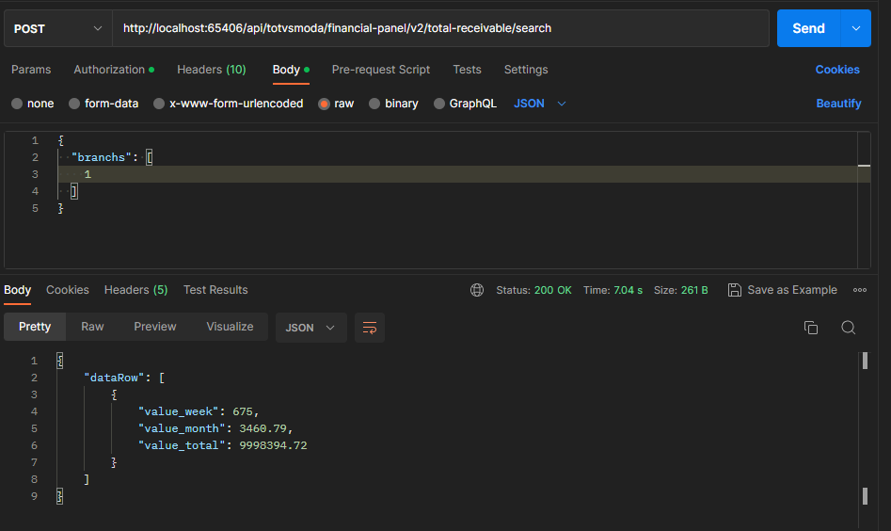The width and height of the screenshot is (891, 531).
Task: Select the raw body radio option
Action: point(325,104)
